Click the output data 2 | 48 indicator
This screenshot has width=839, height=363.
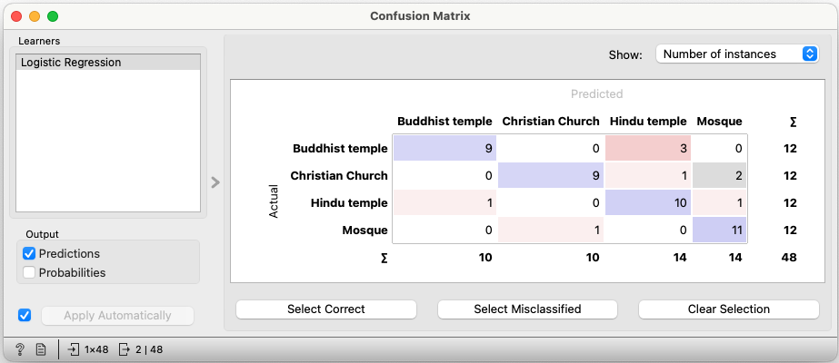(141, 349)
